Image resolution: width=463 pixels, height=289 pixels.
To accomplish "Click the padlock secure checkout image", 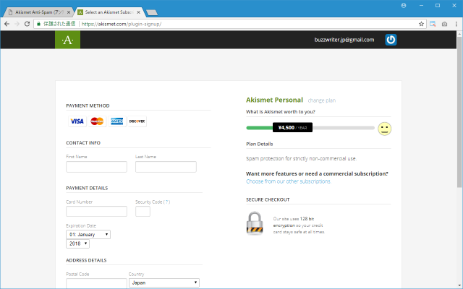I will (x=255, y=223).
